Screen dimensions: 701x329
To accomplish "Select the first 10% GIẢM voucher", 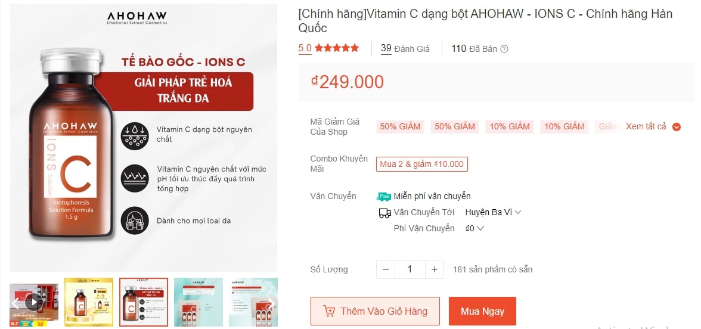I will (510, 126).
